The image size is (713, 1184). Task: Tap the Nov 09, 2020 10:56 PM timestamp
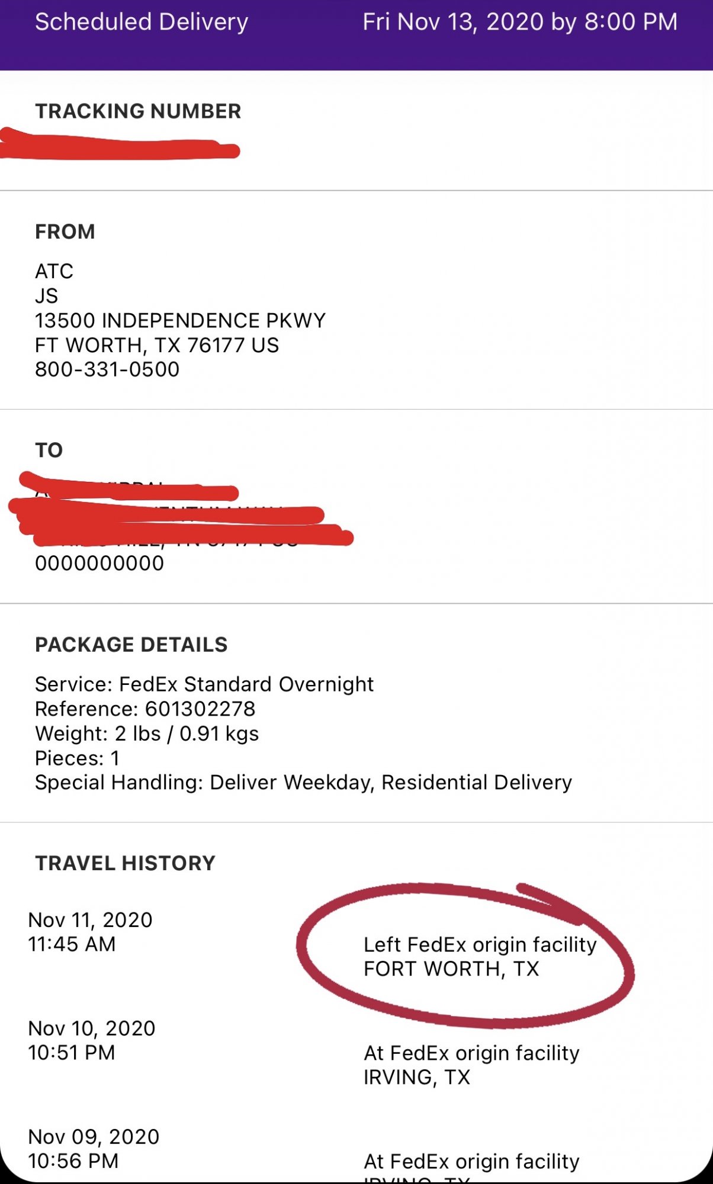click(94, 1148)
